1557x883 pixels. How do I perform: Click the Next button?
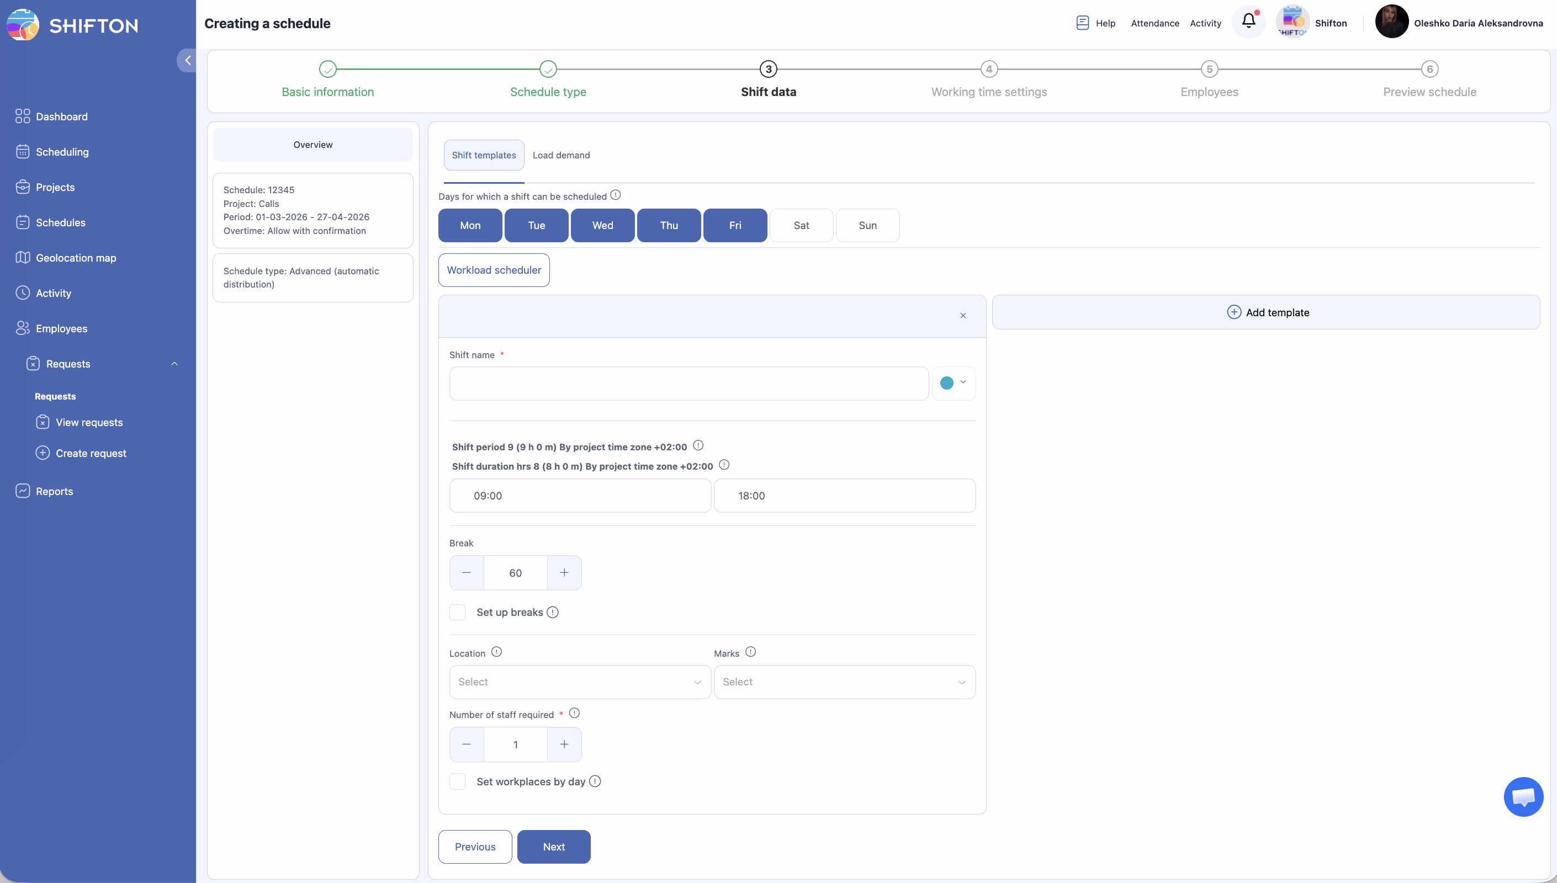[553, 847]
